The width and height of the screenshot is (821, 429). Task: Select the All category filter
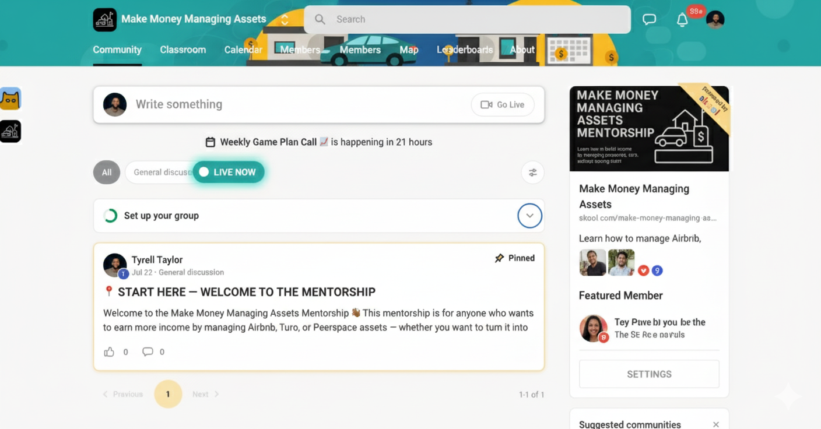pyautogui.click(x=107, y=172)
